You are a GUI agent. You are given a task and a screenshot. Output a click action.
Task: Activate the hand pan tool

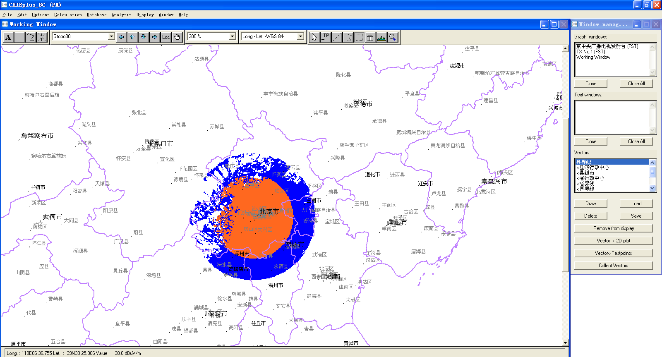177,37
